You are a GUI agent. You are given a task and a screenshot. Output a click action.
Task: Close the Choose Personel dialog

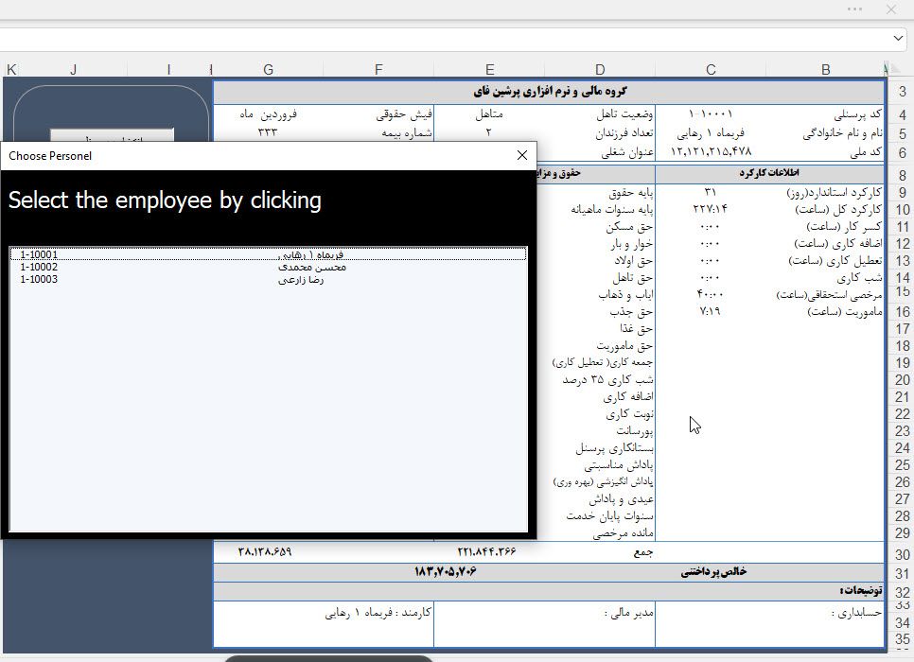pyautogui.click(x=521, y=155)
